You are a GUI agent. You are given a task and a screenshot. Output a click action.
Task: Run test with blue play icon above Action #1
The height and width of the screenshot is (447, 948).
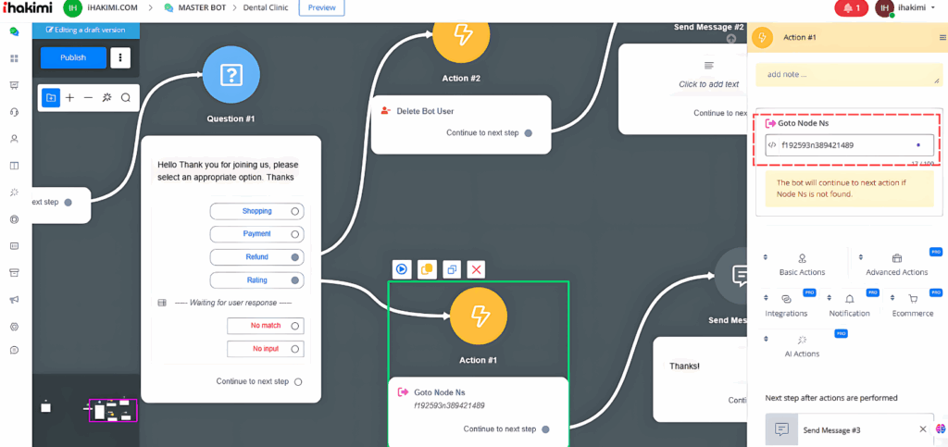402,269
